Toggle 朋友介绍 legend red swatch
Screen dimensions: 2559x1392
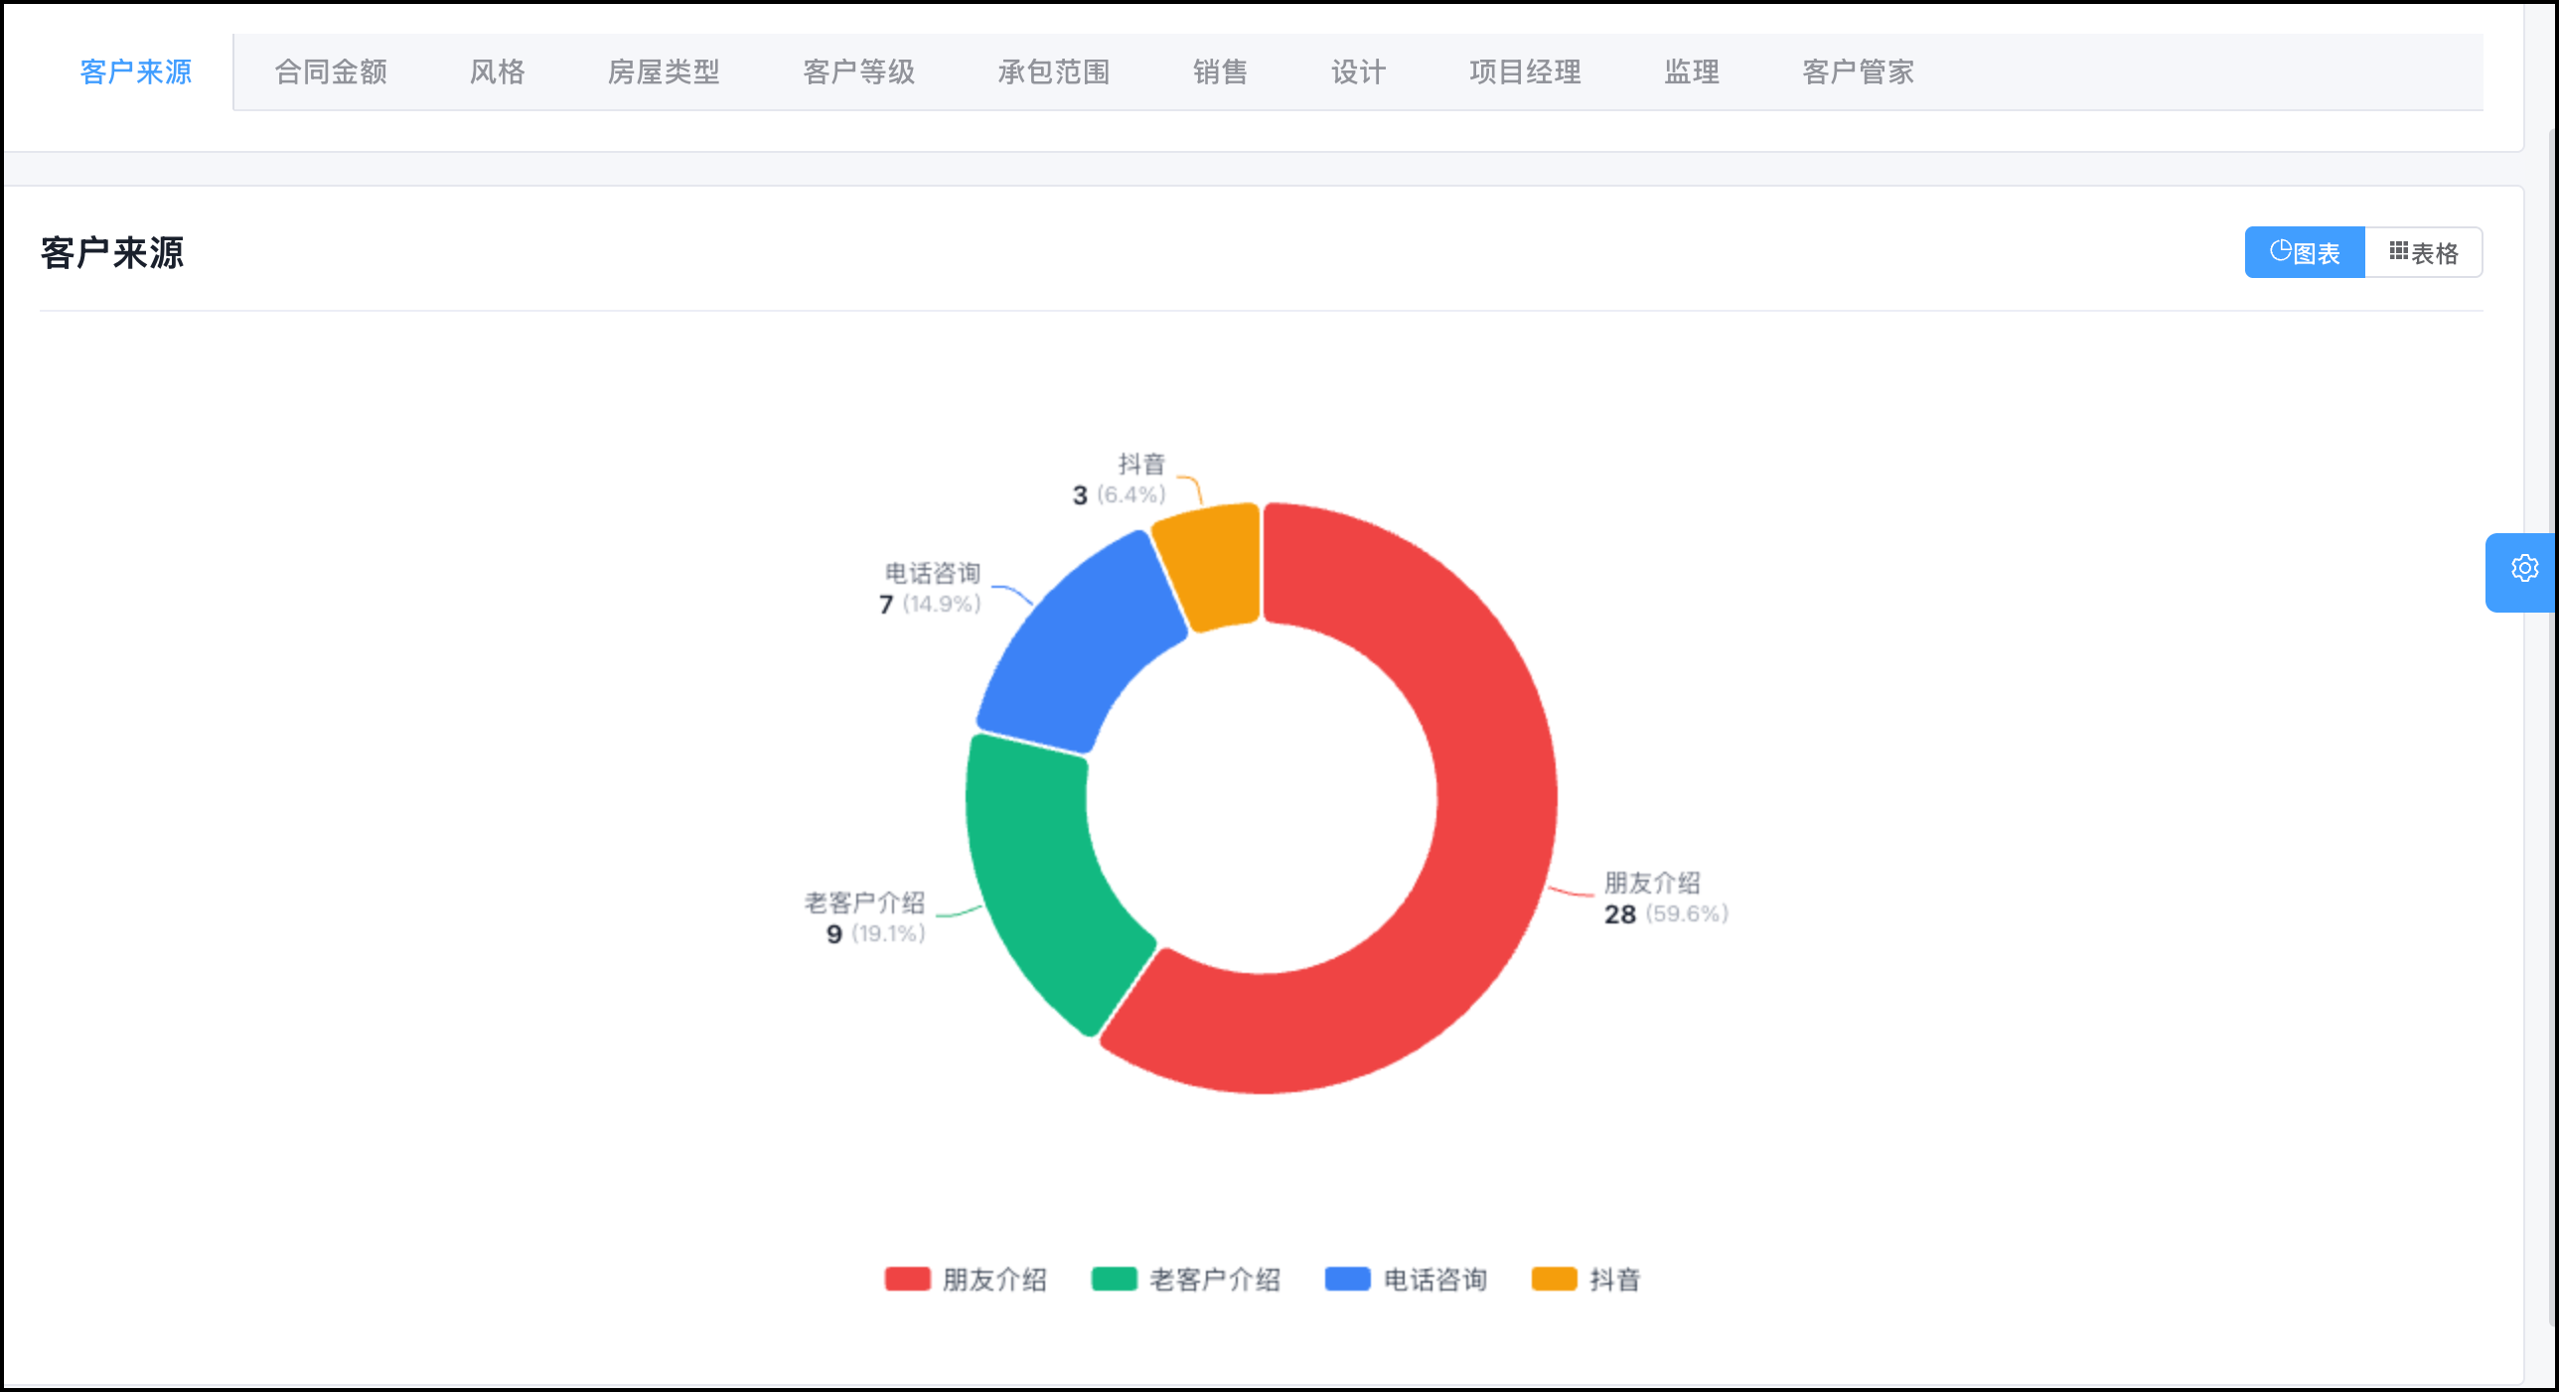[907, 1279]
